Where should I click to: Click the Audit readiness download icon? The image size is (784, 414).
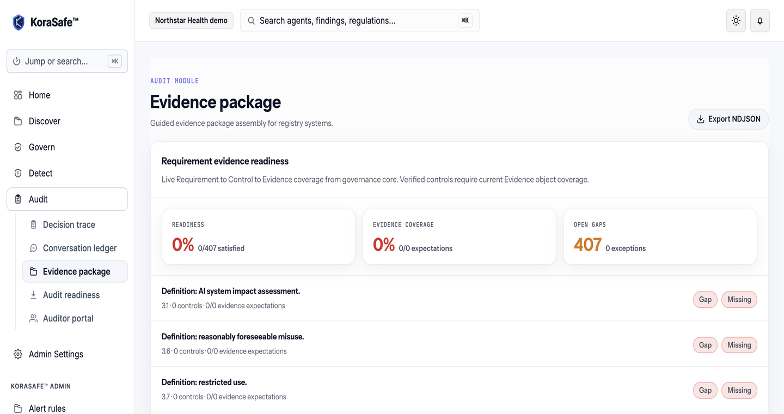[33, 295]
